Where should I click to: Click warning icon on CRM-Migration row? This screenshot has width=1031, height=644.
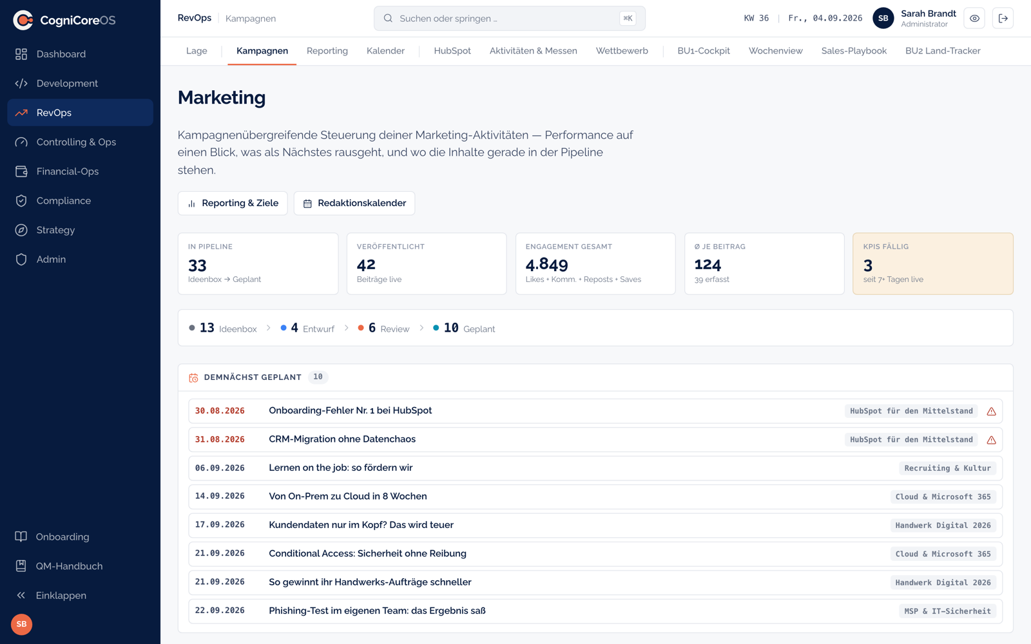[x=991, y=440]
